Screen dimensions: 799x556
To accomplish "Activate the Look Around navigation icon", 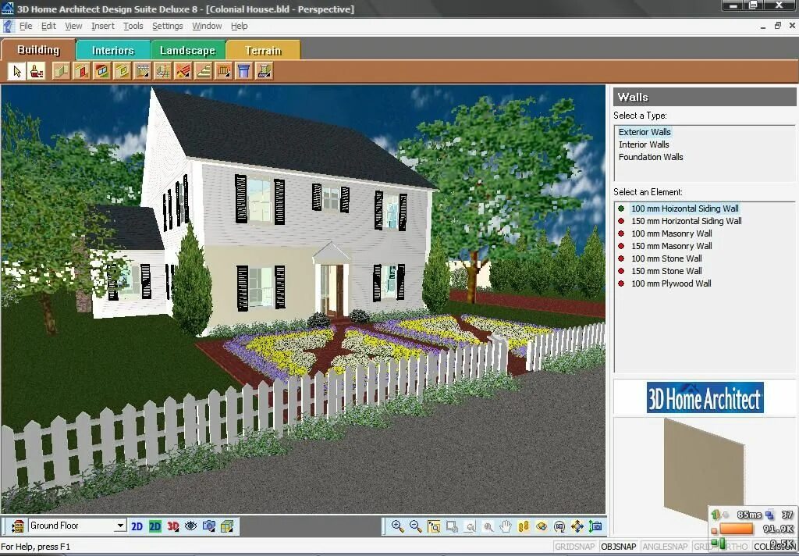I will point(559,526).
